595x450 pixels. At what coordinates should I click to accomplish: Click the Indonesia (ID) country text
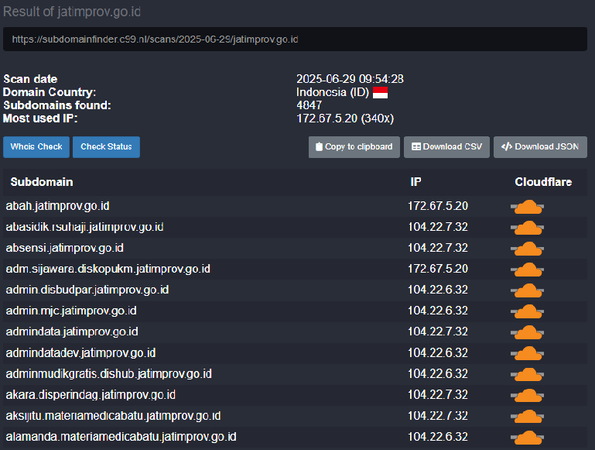[333, 92]
